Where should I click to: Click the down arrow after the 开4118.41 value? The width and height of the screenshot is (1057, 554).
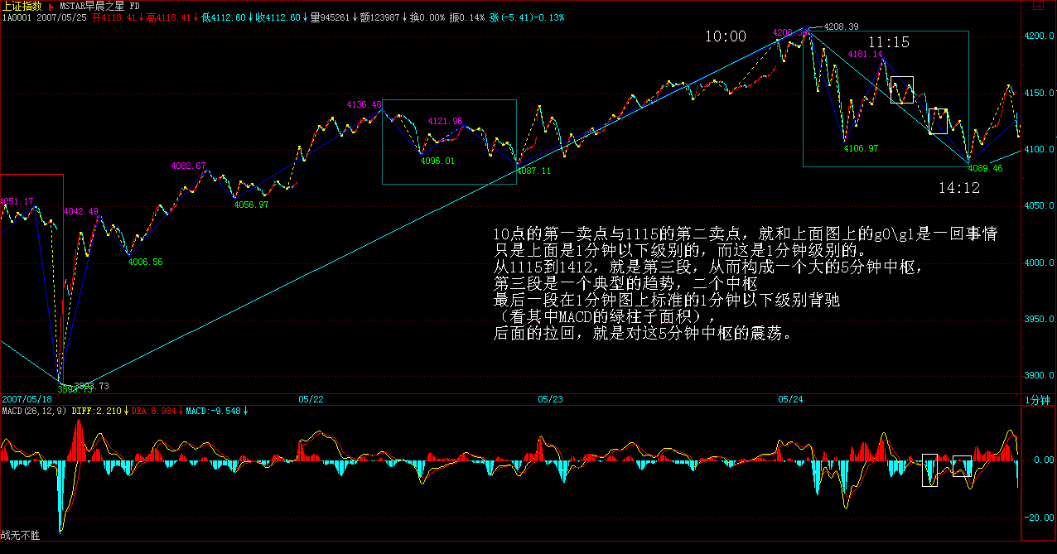[x=140, y=17]
